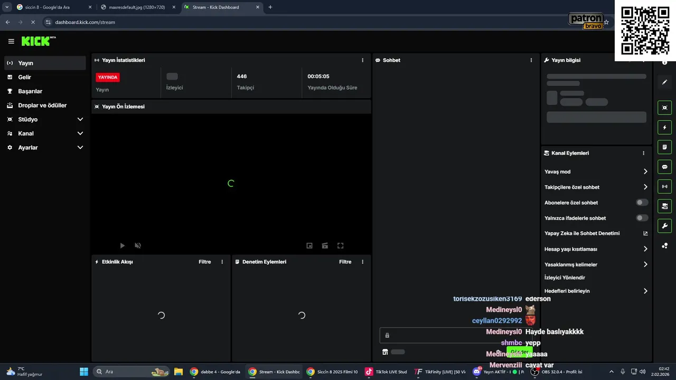The image size is (676, 380).
Task: Toggle channel actions camera icon in sidebar
Action: point(664,206)
